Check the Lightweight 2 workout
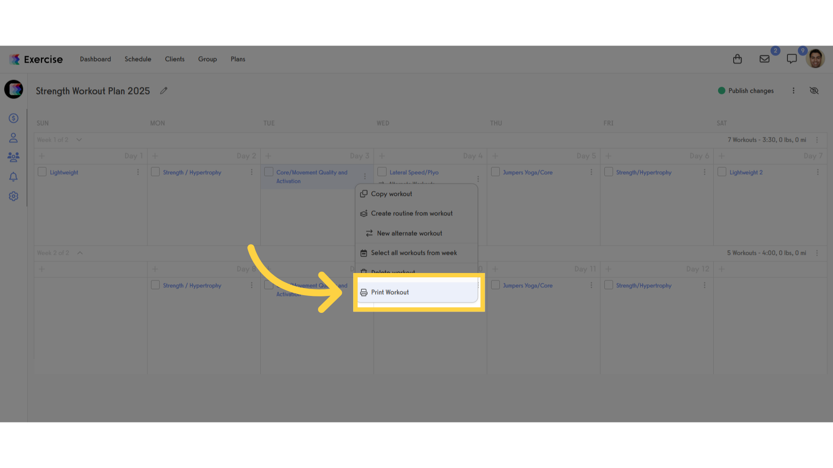The image size is (833, 468). pos(722,172)
